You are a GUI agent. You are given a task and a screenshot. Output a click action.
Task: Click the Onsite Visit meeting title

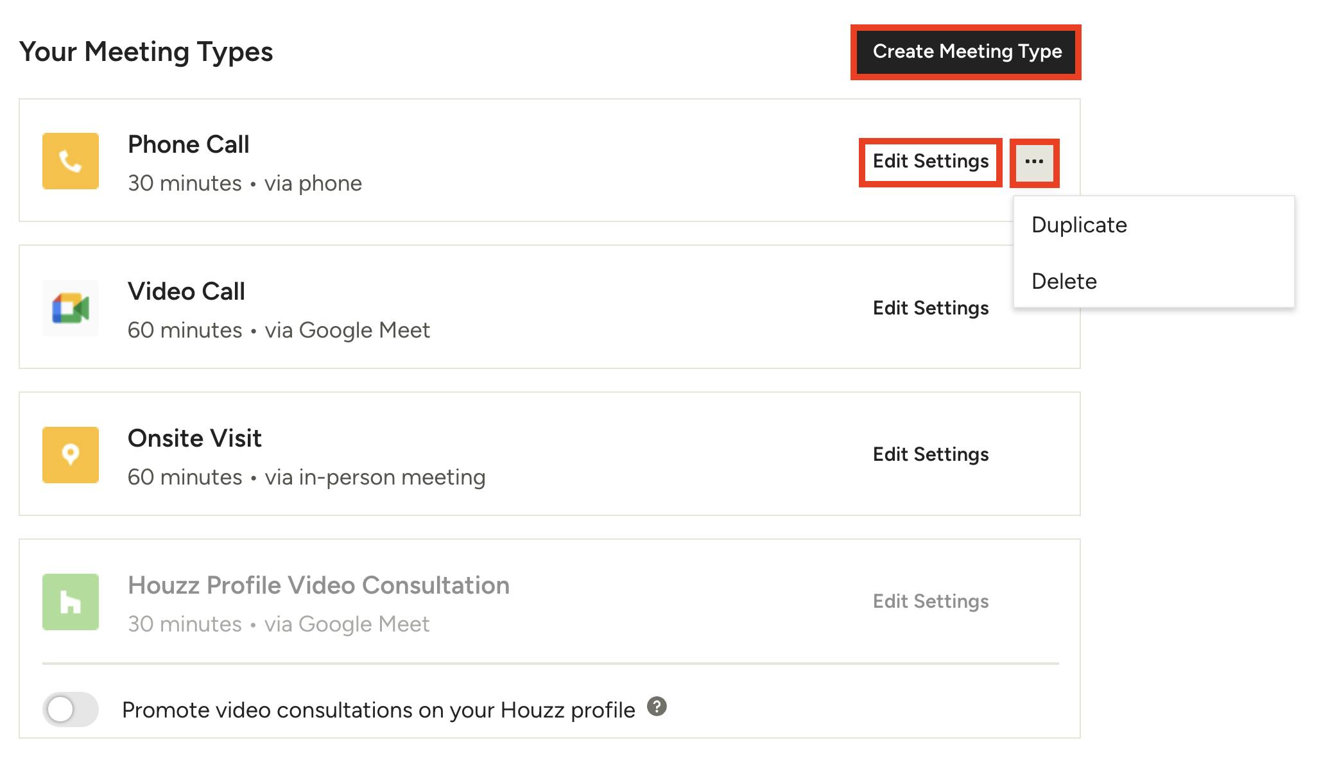[x=194, y=438]
